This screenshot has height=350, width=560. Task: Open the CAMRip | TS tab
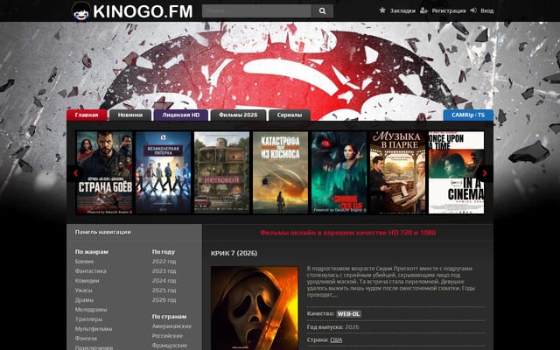468,115
